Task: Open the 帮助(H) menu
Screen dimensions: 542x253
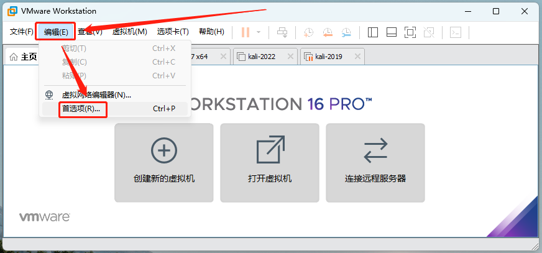Action: coord(211,32)
